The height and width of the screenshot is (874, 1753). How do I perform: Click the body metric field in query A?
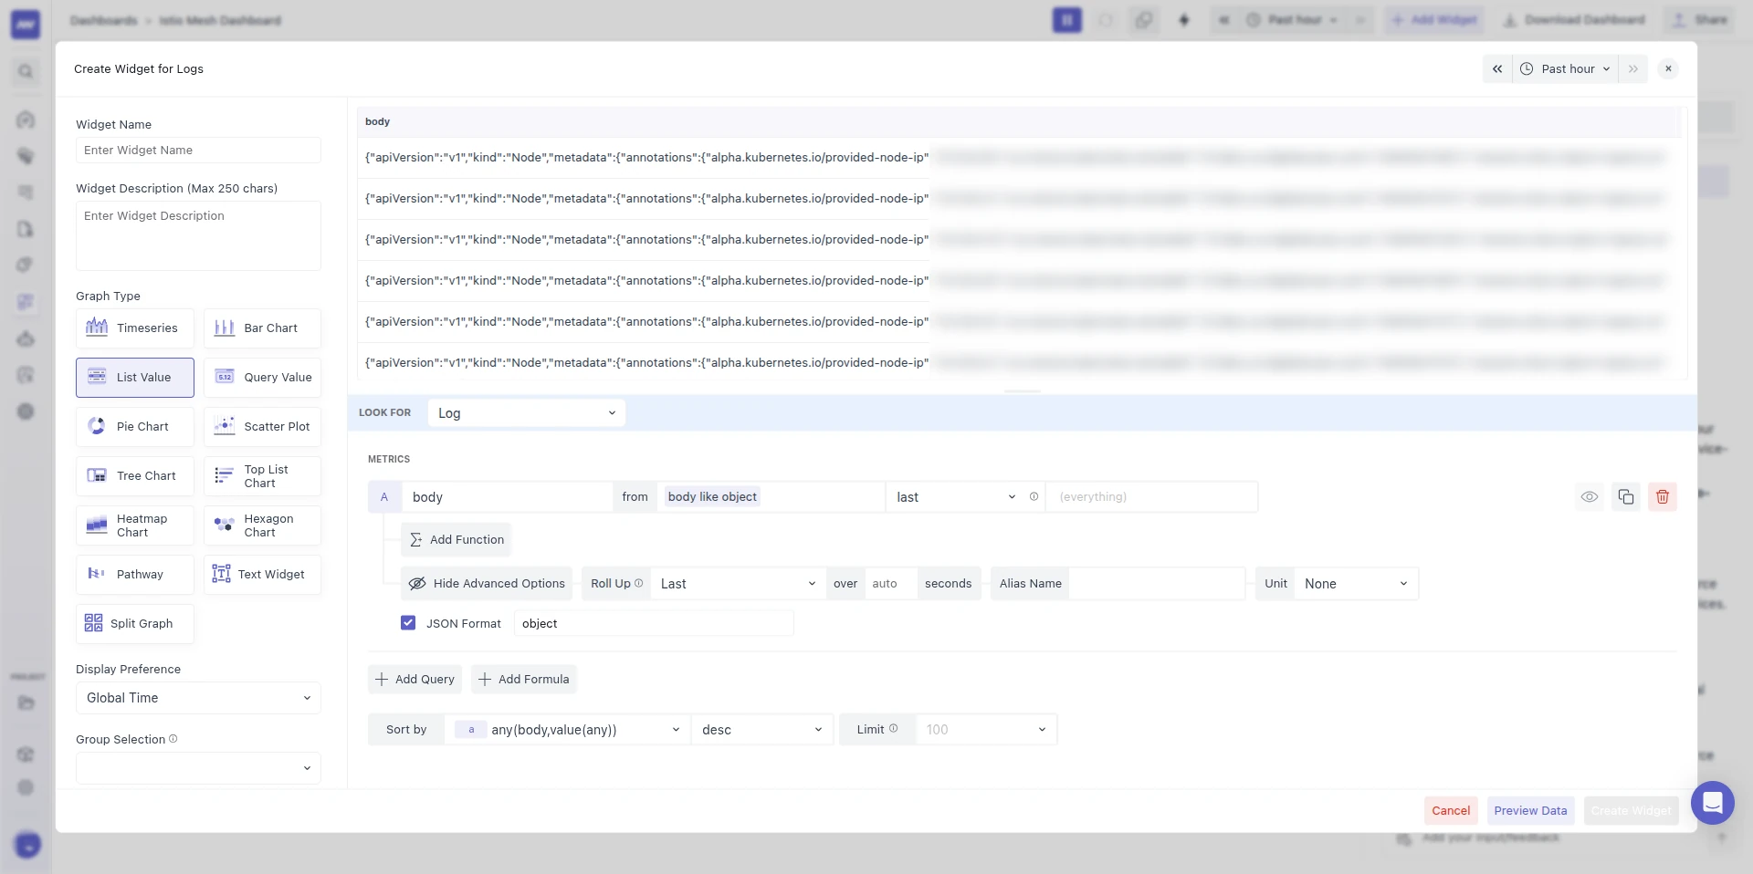point(507,497)
